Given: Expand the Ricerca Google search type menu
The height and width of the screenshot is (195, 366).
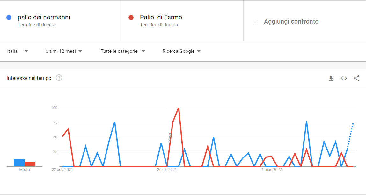Looking at the screenshot, I should (x=181, y=51).
